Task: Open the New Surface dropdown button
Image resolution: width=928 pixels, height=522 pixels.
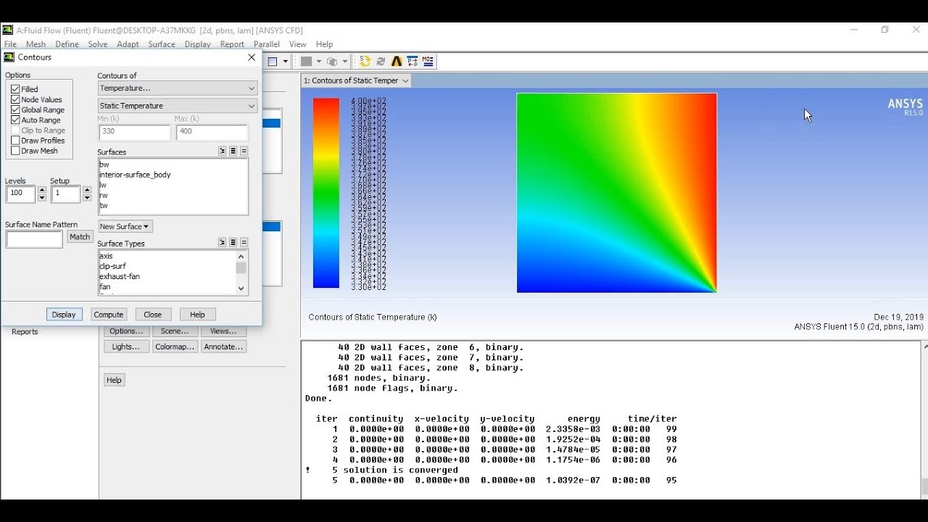Action: [x=125, y=227]
